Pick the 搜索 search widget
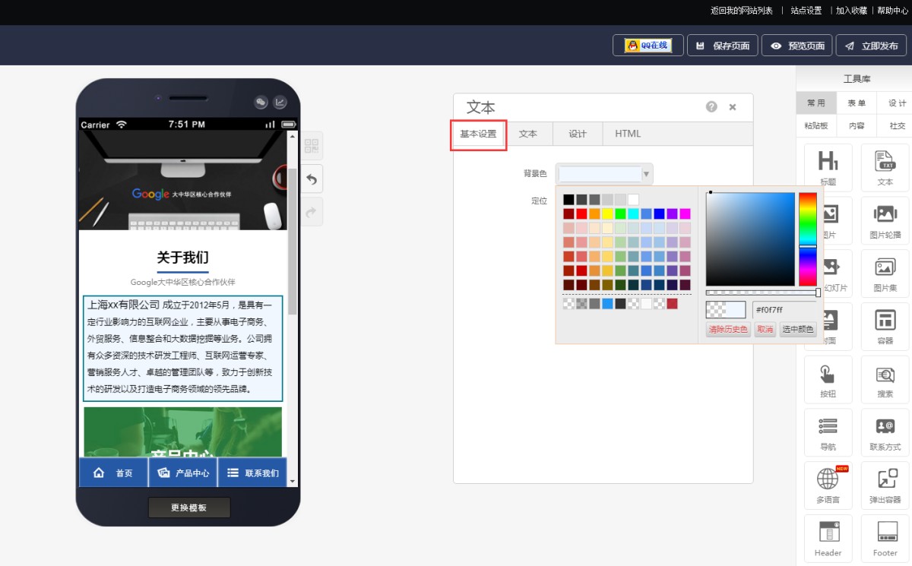The image size is (912, 566). pyautogui.click(x=885, y=379)
